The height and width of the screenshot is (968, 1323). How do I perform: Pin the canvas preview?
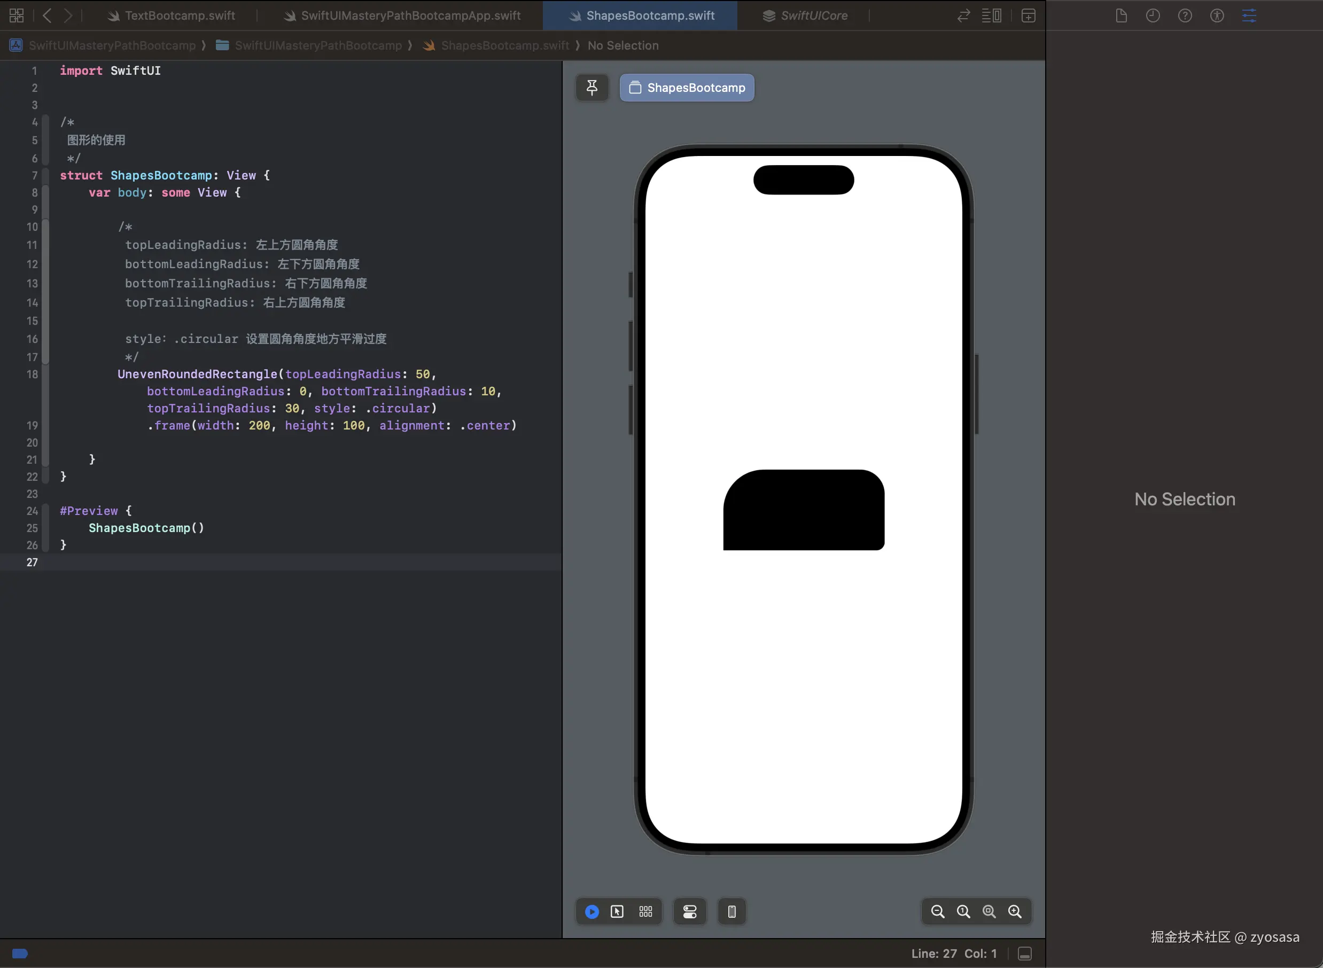pos(592,87)
